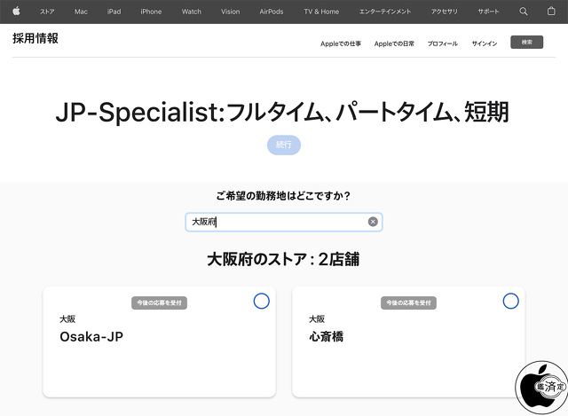Viewport: 568px width, 416px height.
Task: Open the ストア menu
Action: click(x=47, y=12)
